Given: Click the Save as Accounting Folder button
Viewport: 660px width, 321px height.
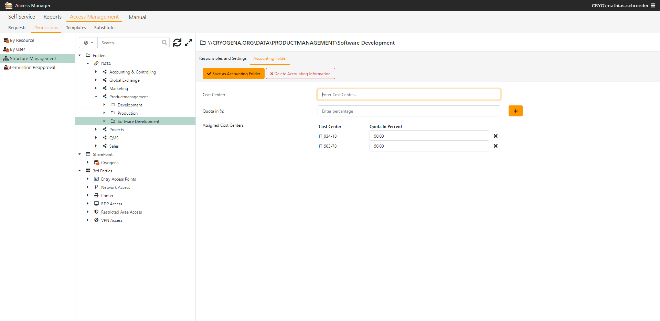Looking at the screenshot, I should coord(233,73).
